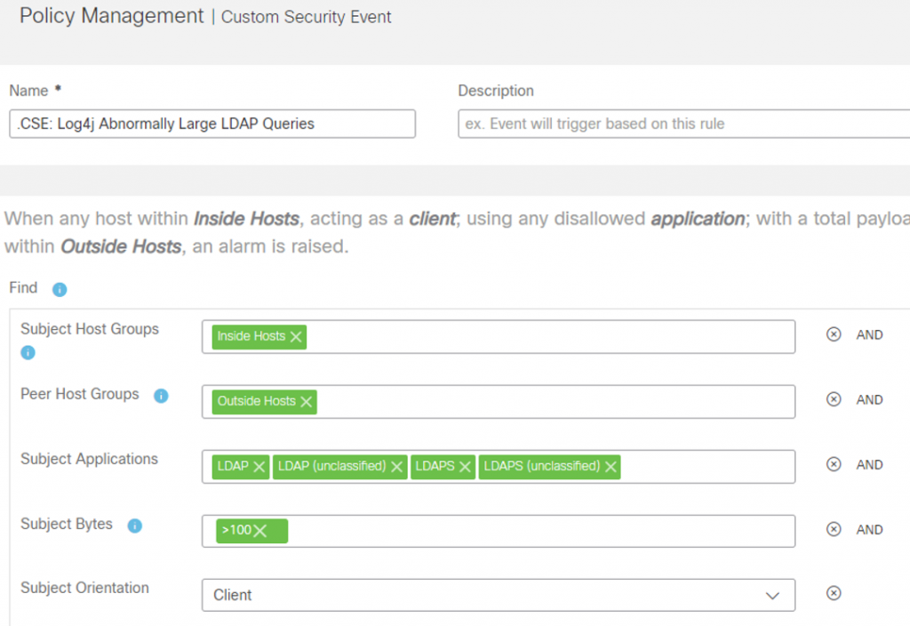Remove the Subject Bytes condition row
Screen dimensions: 910x626
click(834, 530)
